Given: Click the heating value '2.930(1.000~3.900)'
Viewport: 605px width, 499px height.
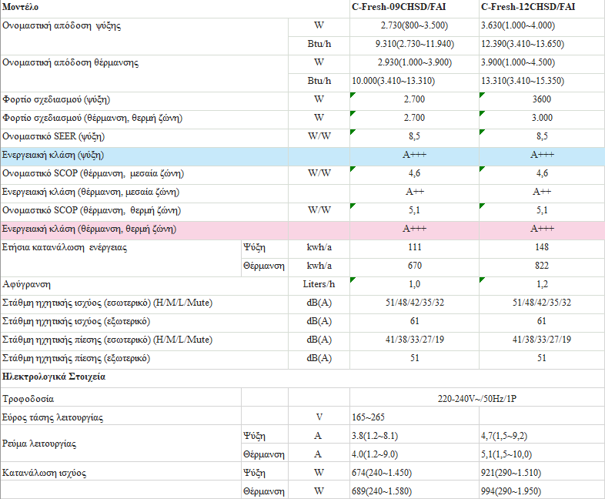Looking at the screenshot, I should pyautogui.click(x=414, y=62).
